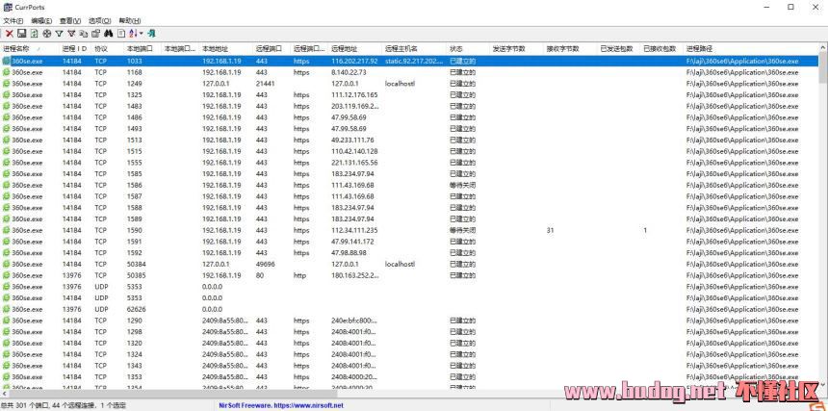
Task: Open the sort icon dropdown arrow
Action: (141, 34)
